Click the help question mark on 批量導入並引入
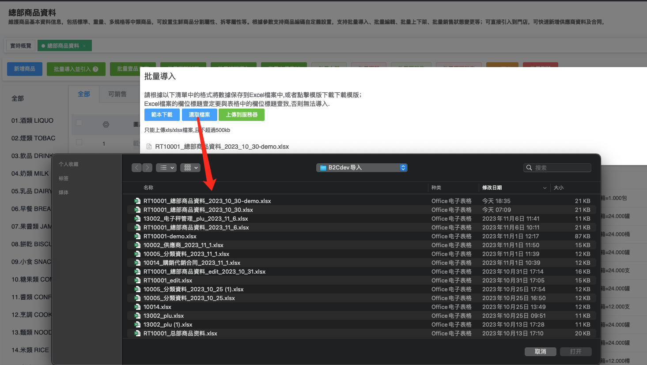Image resolution: width=647 pixels, height=365 pixels. (x=96, y=69)
